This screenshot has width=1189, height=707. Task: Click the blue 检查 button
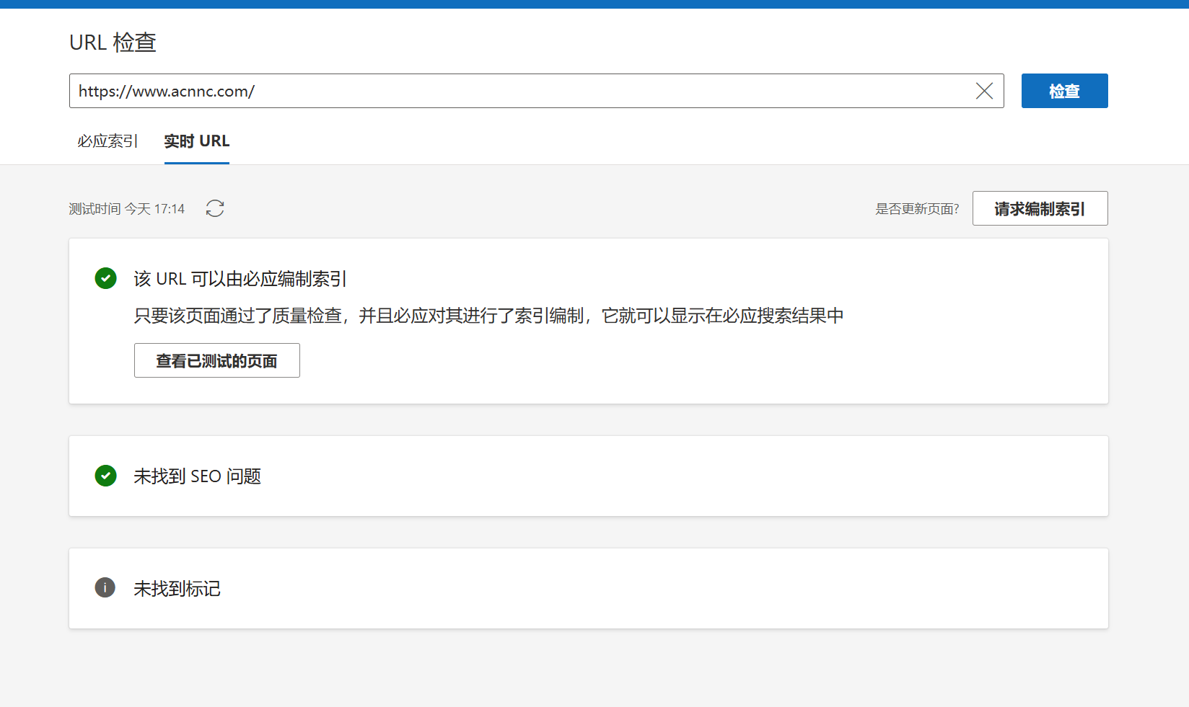1064,91
